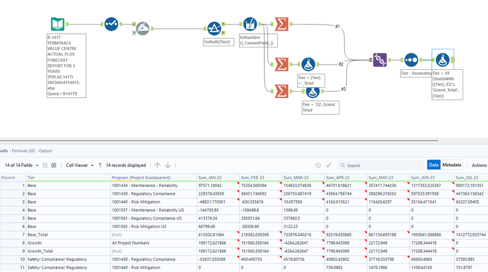Toggle the paragraph whitespace marker icon
Viewport: 488px width, 272px height.
(x=100, y=165)
